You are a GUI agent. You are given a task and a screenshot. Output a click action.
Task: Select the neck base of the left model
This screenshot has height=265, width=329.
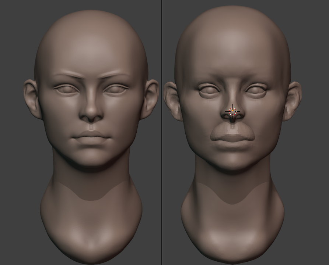pyautogui.click(x=91, y=235)
